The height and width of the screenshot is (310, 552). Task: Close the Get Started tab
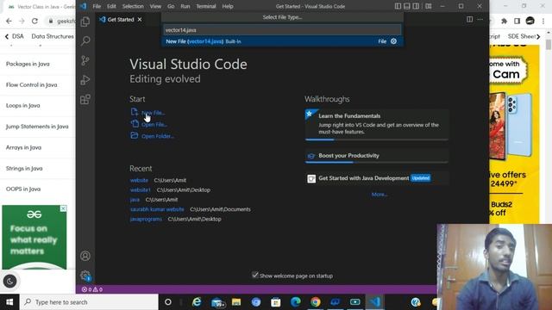point(140,19)
